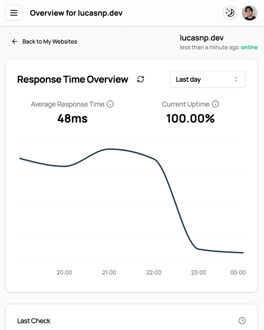Open the Last day time range dropdown

207,79
